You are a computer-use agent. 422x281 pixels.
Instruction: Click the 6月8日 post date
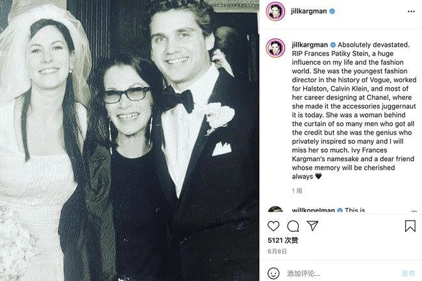pyautogui.click(x=276, y=253)
